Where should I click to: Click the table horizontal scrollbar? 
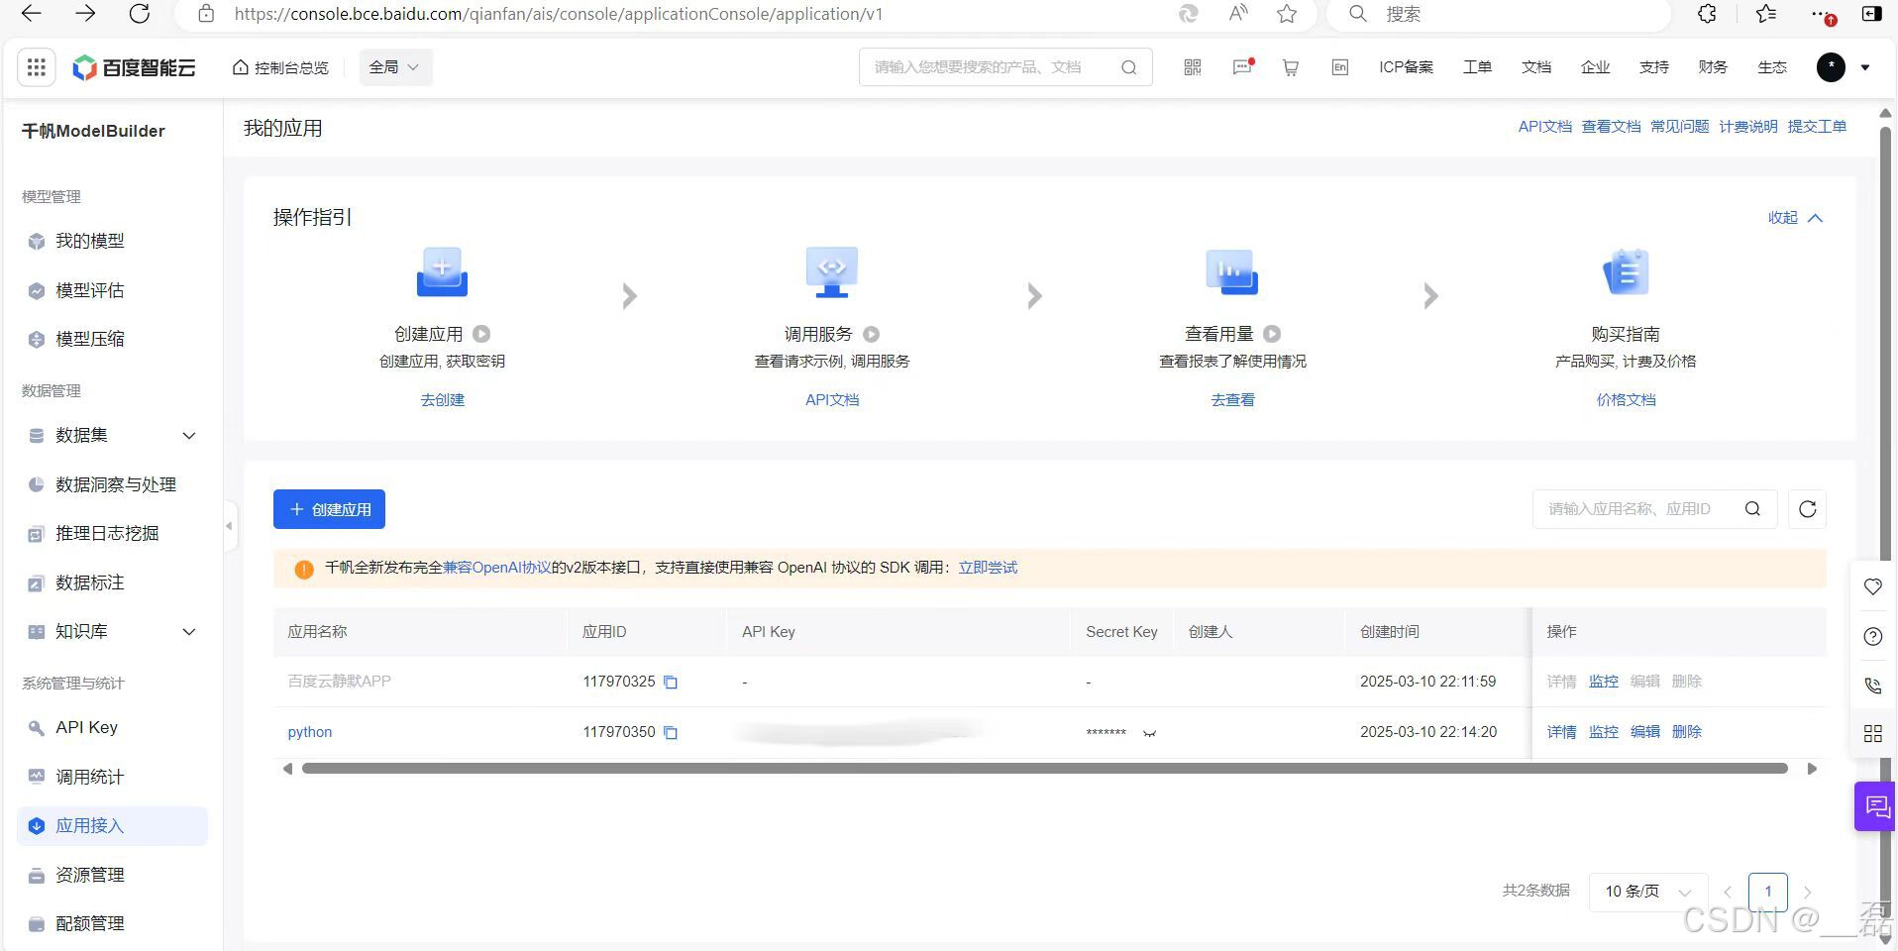[1044, 769]
